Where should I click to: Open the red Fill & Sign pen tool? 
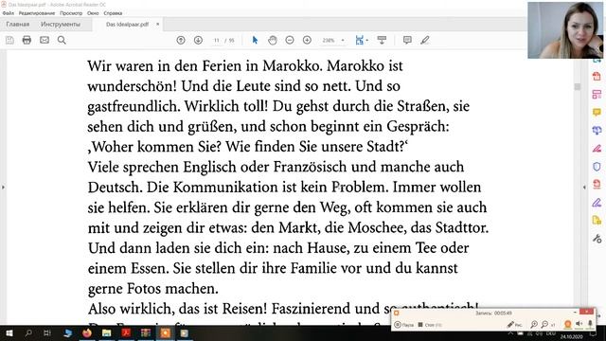point(597,149)
